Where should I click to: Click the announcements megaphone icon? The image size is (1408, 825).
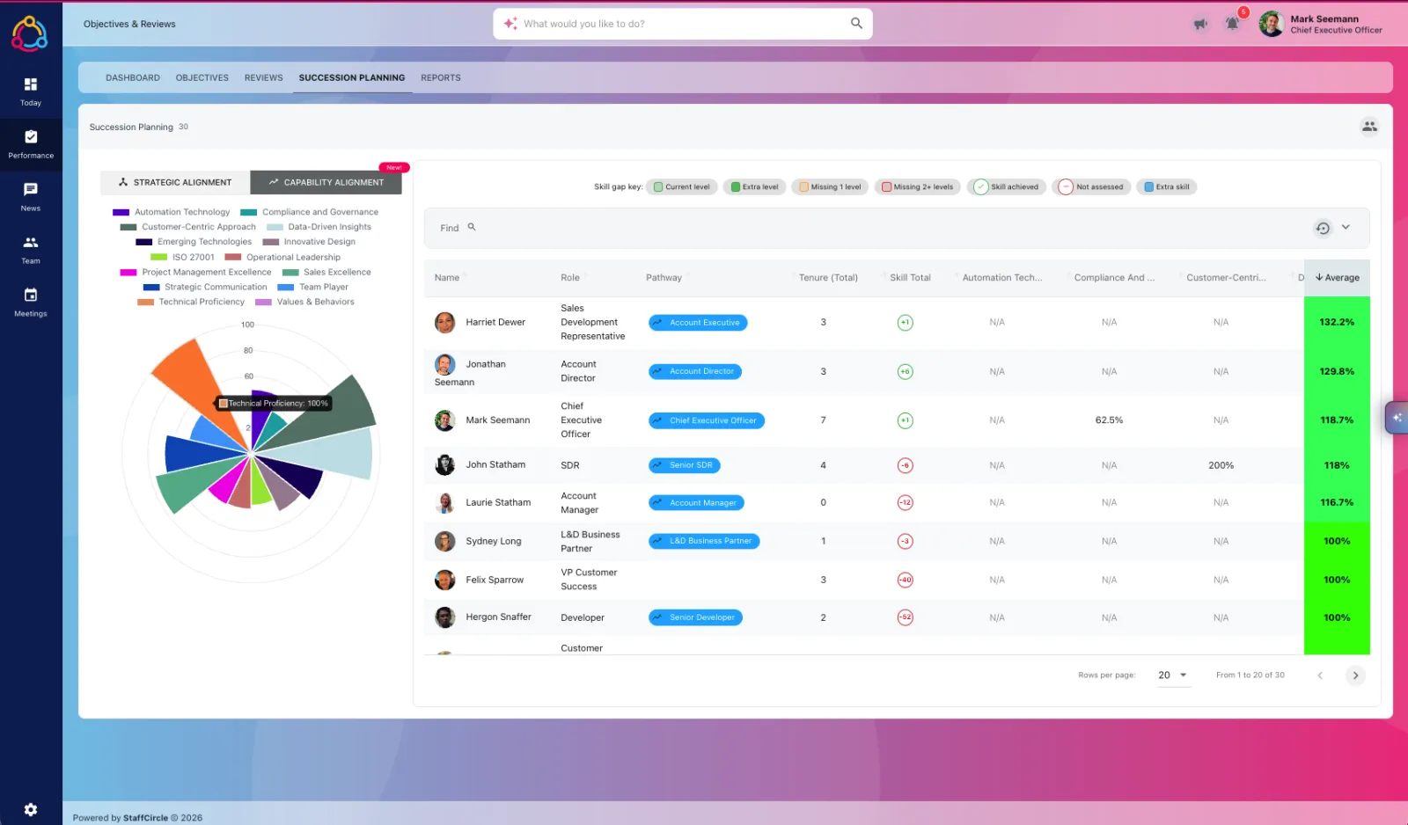pos(1200,24)
